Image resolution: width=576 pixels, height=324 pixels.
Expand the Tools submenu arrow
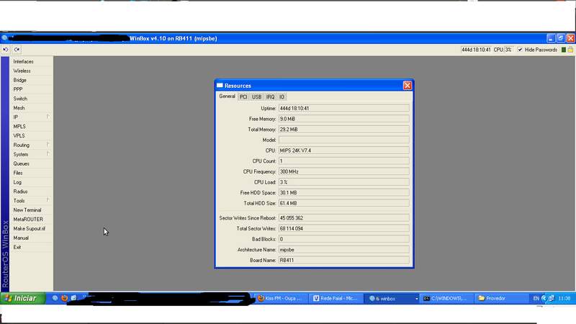point(48,201)
